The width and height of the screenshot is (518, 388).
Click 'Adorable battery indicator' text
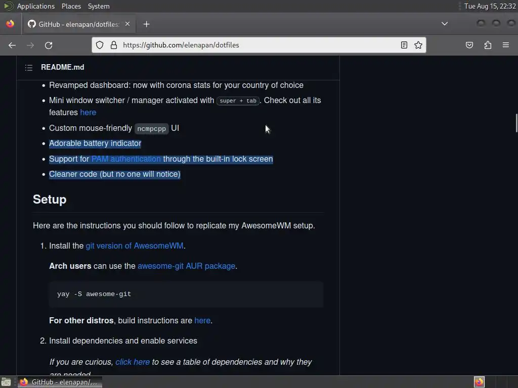[95, 143]
